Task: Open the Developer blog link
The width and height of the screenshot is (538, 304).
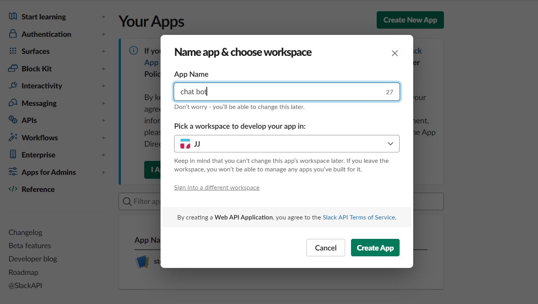Action: click(33, 259)
